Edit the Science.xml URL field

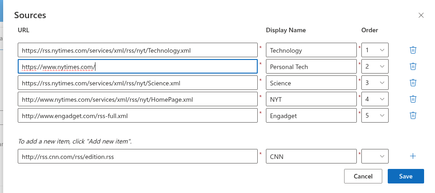point(138,83)
